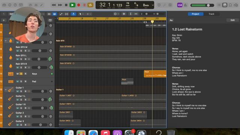Open List Editors icon
This screenshot has height=135, width=240.
[219, 5]
